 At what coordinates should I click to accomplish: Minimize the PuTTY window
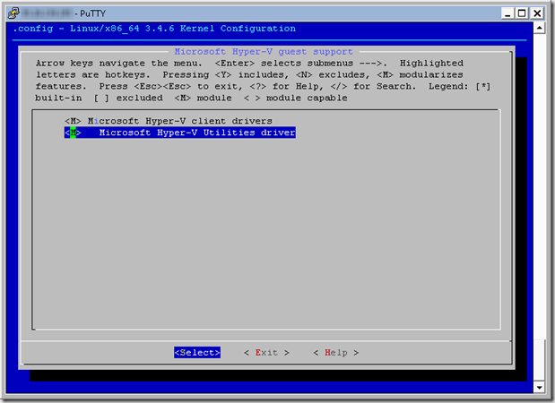tap(507, 13)
